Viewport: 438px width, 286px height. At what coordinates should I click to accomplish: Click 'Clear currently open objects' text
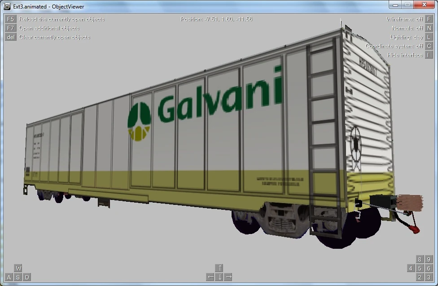54,37
